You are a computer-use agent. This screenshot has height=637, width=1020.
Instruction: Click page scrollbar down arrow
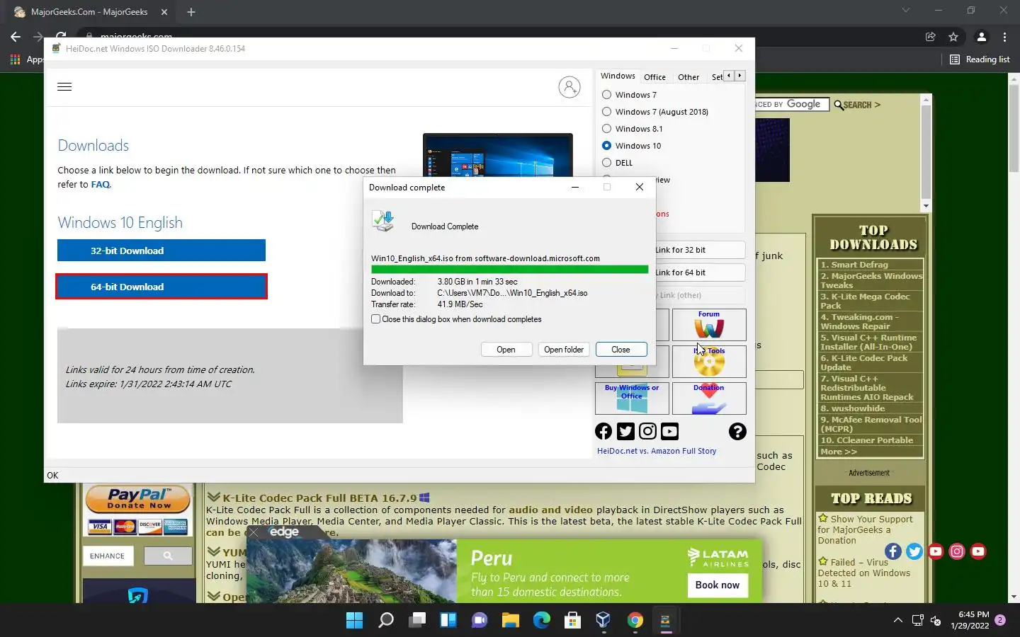click(x=1014, y=597)
